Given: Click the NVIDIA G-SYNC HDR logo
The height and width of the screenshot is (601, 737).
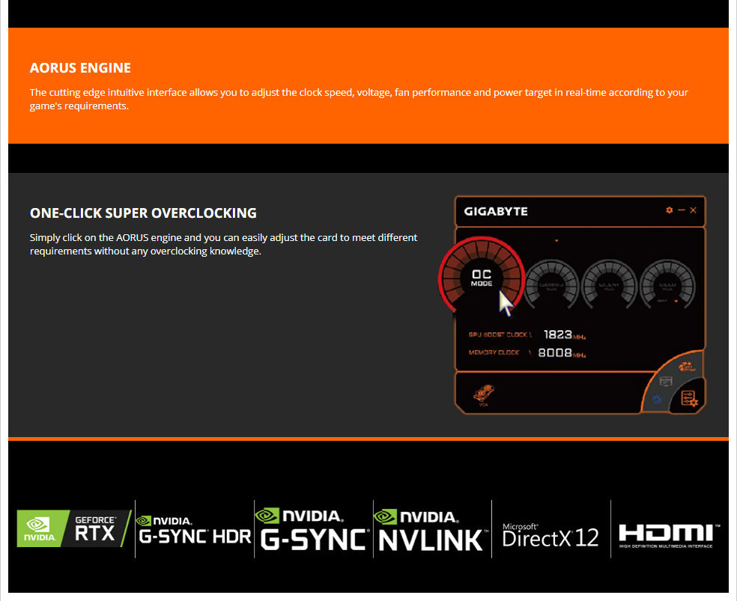Looking at the screenshot, I should pos(195,530).
